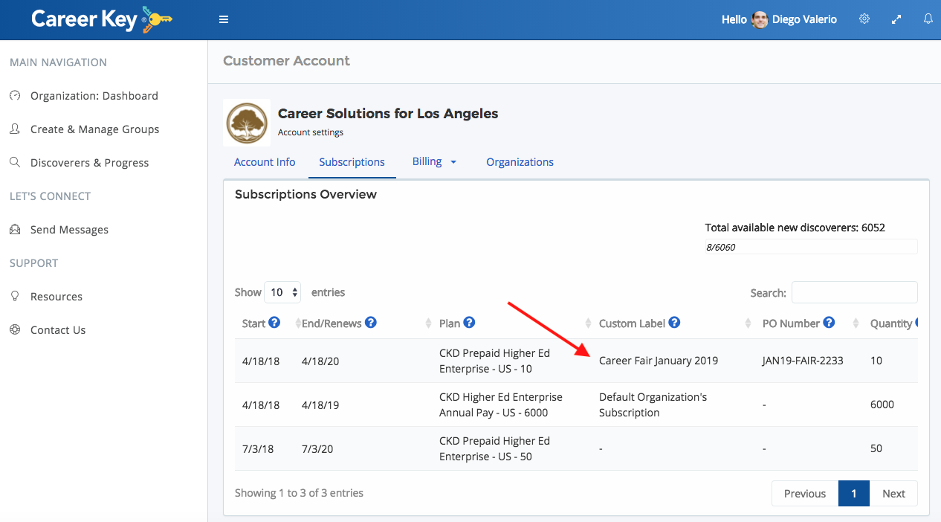This screenshot has width=941, height=522.
Task: Click the Previous page button
Action: point(805,494)
